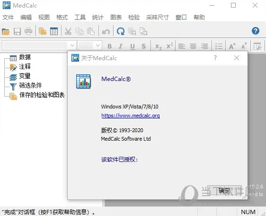Image resolution: width=266 pixels, height=216 pixels.
Task: Click the Print icon in toolbar
Action: tap(28, 31)
